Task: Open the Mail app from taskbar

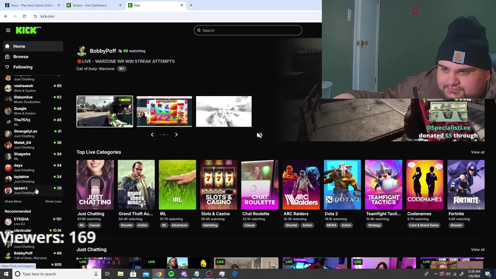Action: coord(146,274)
